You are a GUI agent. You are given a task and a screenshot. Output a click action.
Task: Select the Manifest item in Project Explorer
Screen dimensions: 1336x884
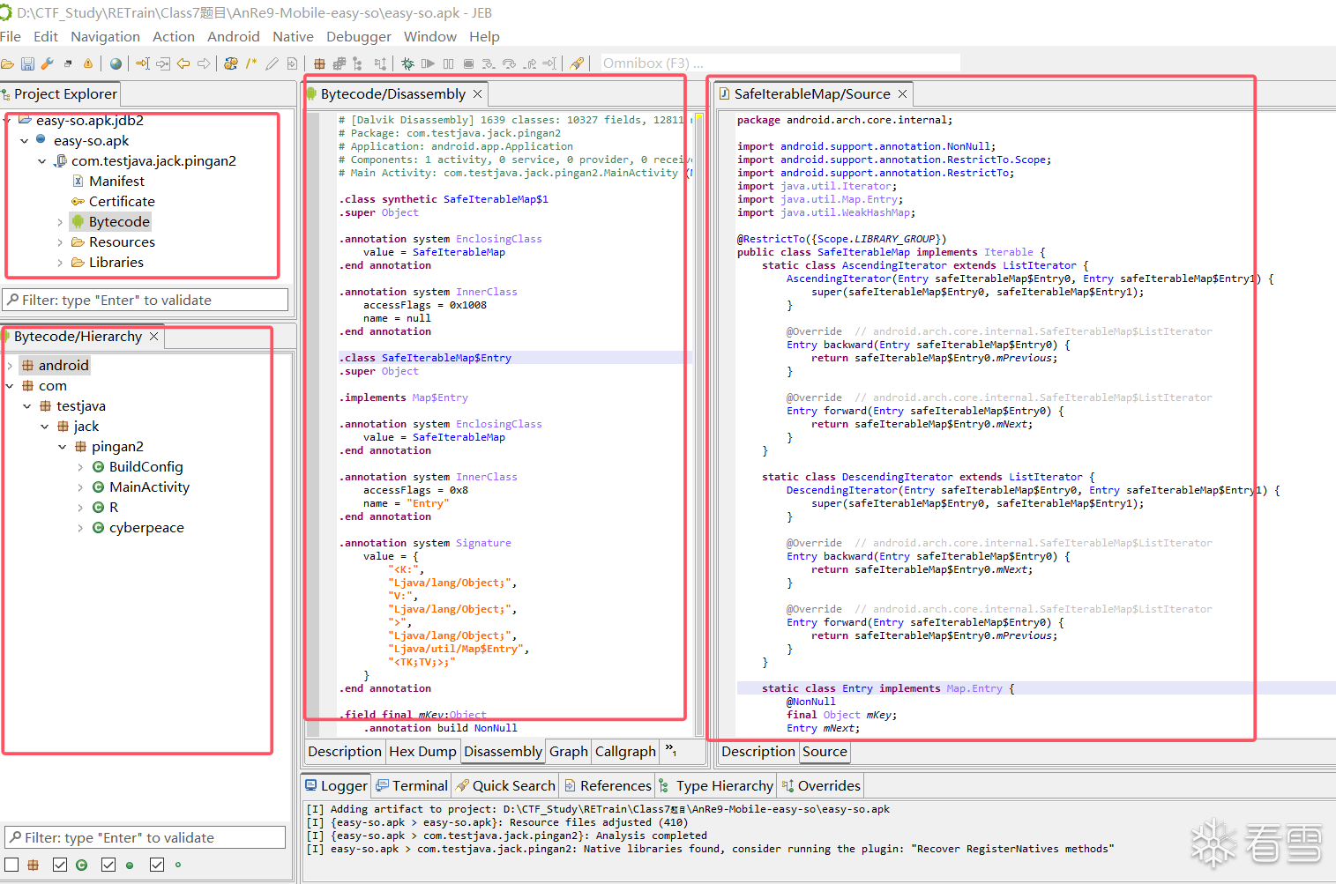116,181
